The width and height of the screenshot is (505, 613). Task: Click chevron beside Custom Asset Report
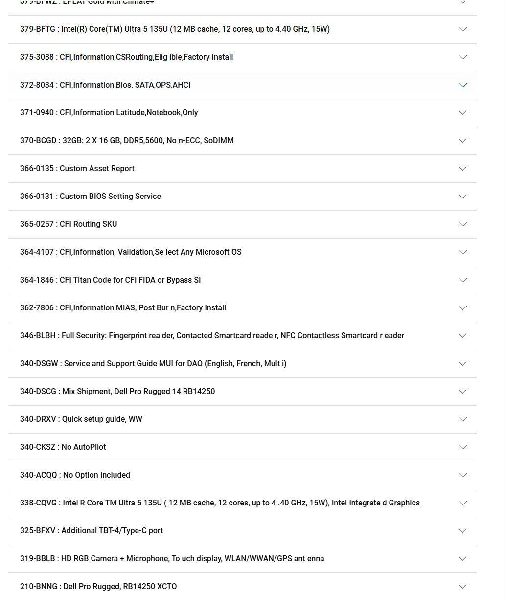coord(462,169)
